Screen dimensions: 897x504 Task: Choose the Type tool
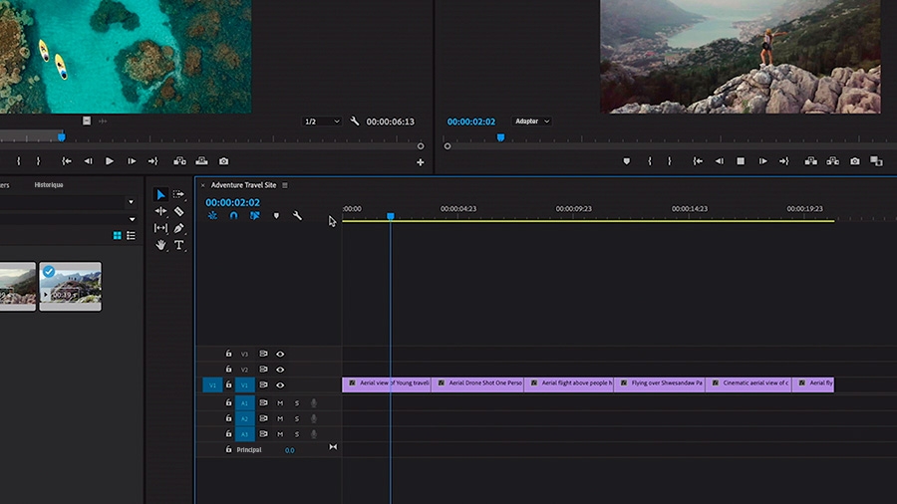click(x=178, y=245)
